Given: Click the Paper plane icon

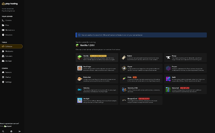Looking at the screenshot, I should (124, 68).
